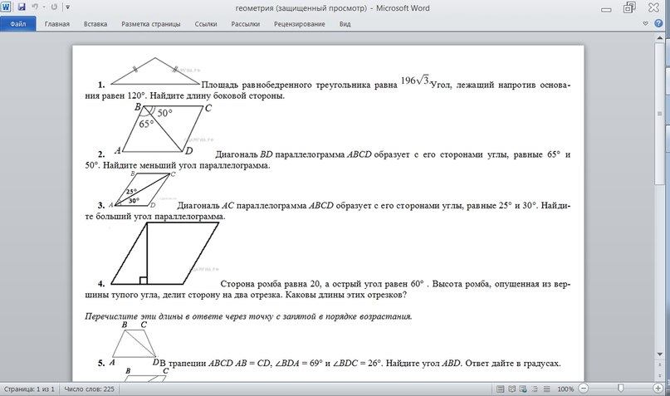Click the 196√3 formula in task 1

[x=415, y=81]
